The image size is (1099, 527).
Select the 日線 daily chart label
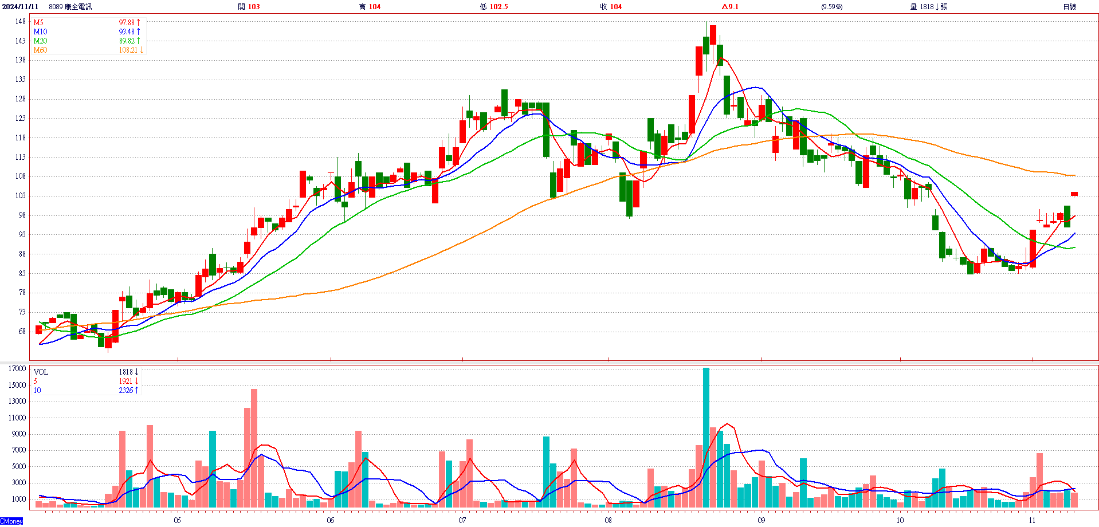coord(1069,7)
